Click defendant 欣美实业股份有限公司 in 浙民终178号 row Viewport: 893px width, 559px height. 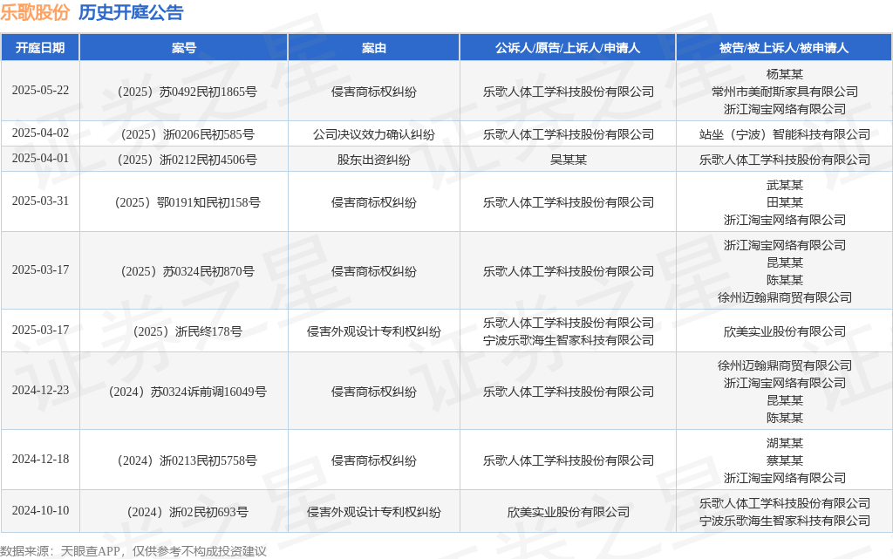click(x=784, y=331)
